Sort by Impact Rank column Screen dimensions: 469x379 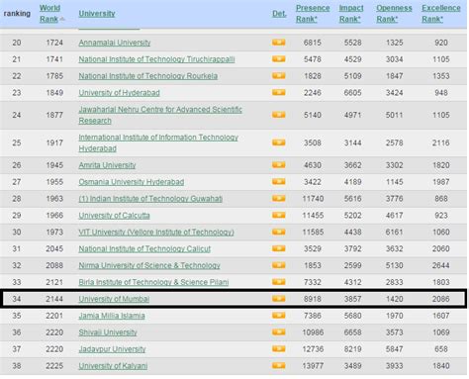pyautogui.click(x=351, y=14)
